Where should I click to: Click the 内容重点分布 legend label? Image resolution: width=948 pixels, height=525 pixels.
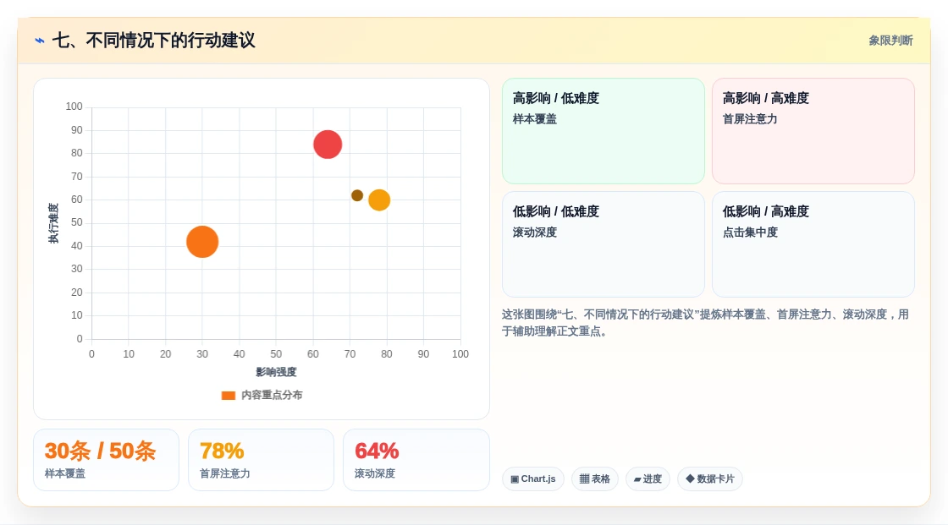click(x=272, y=395)
